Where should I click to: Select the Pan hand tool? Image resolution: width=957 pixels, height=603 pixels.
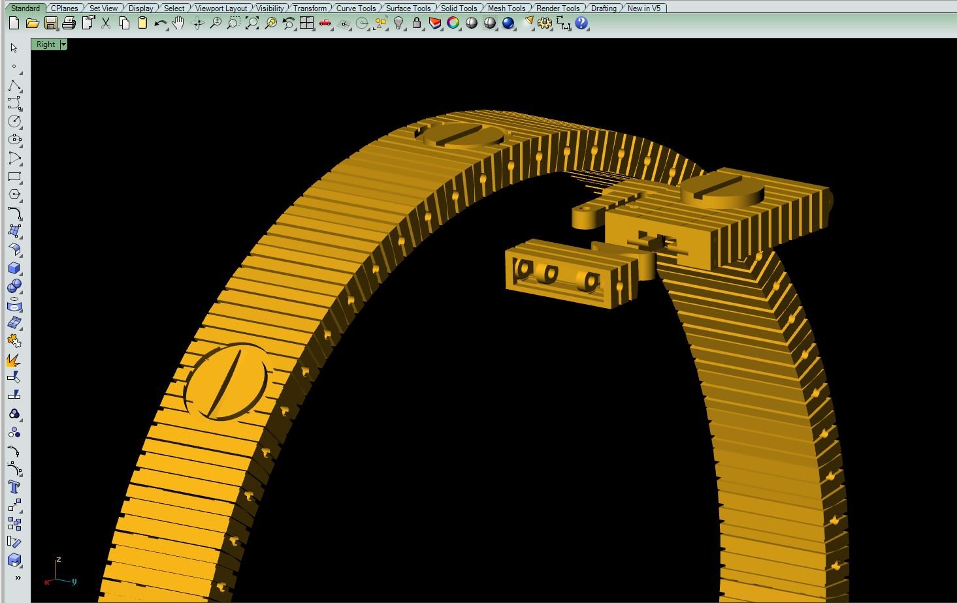coord(178,23)
